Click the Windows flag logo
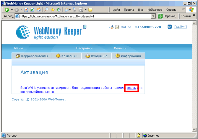 click(x=191, y=9)
